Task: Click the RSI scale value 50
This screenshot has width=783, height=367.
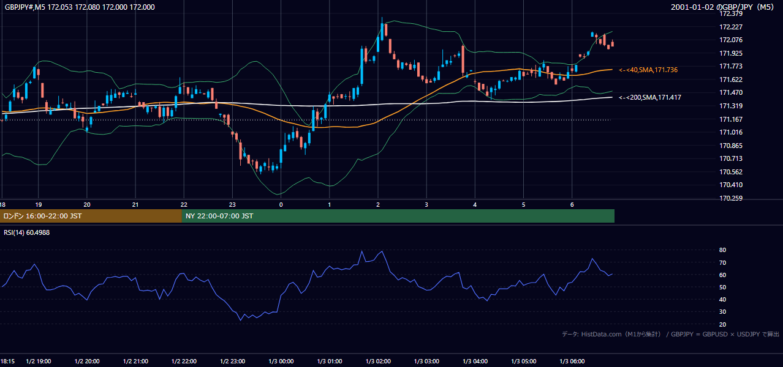Action: pyautogui.click(x=722, y=287)
